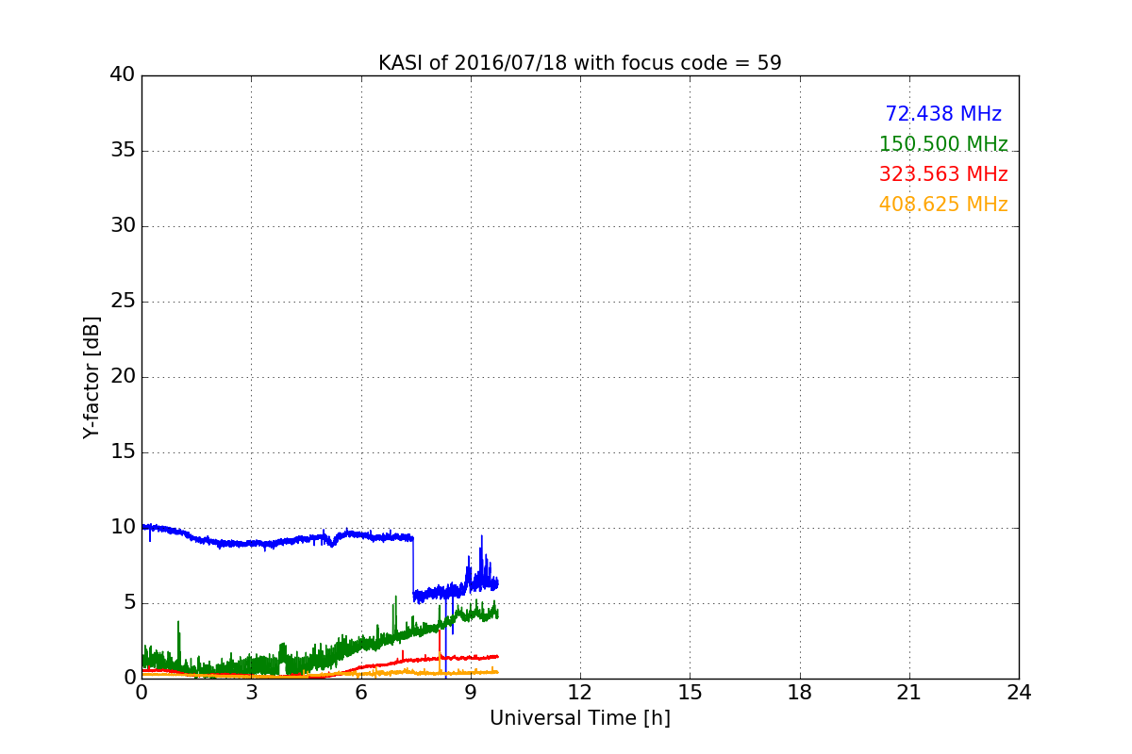Click the green 150.5 MHz trace's early spike
Screen dimensions: 1132x754
(178, 641)
